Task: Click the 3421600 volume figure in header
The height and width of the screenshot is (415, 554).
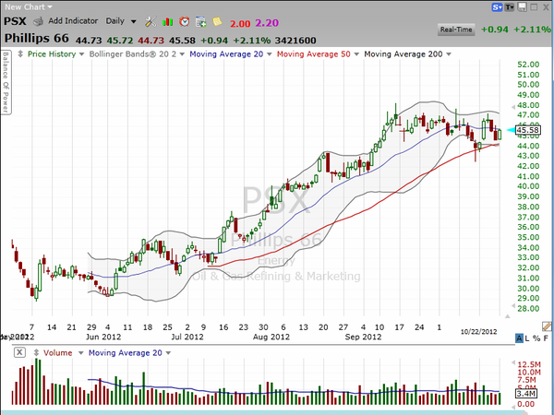Action: pos(295,41)
